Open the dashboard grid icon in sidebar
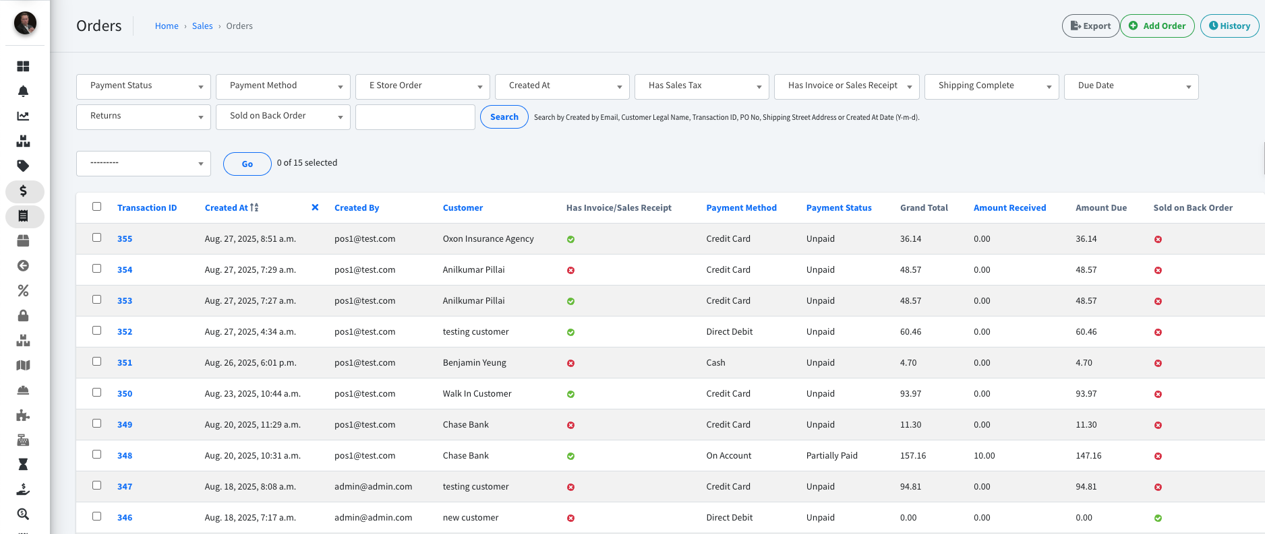The height and width of the screenshot is (534, 1265). pos(23,66)
